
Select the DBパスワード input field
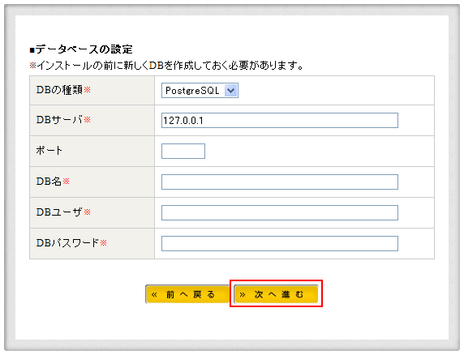tap(280, 243)
